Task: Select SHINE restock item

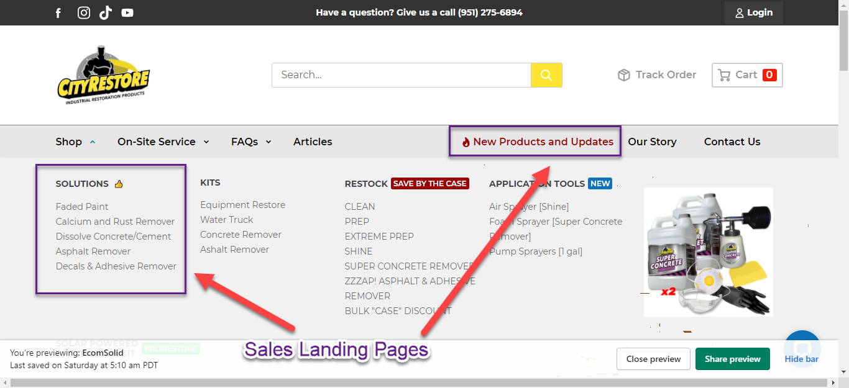Action: tap(359, 251)
